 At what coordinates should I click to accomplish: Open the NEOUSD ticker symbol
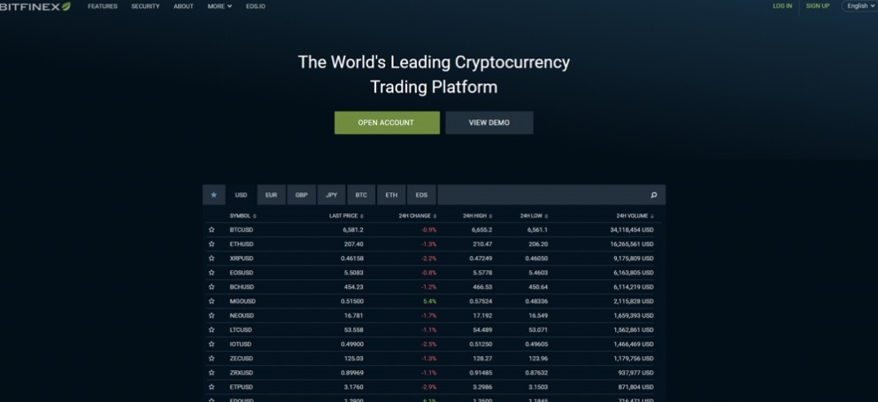(242, 315)
